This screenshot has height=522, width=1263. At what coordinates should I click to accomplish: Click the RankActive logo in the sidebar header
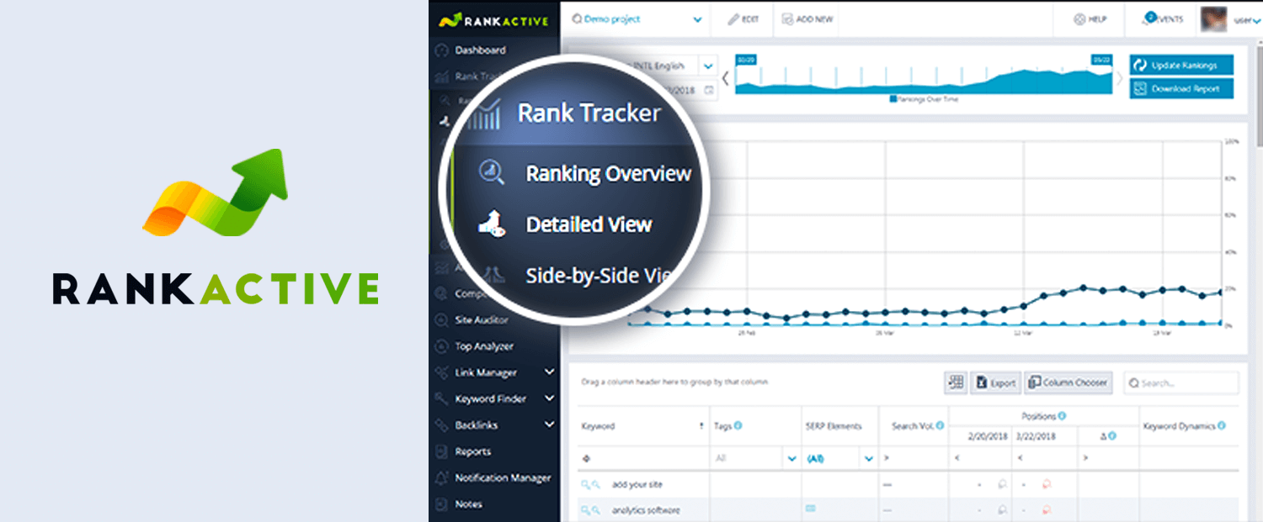click(x=495, y=19)
